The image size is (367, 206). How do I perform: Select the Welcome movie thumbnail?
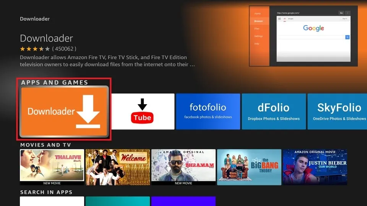(118, 167)
